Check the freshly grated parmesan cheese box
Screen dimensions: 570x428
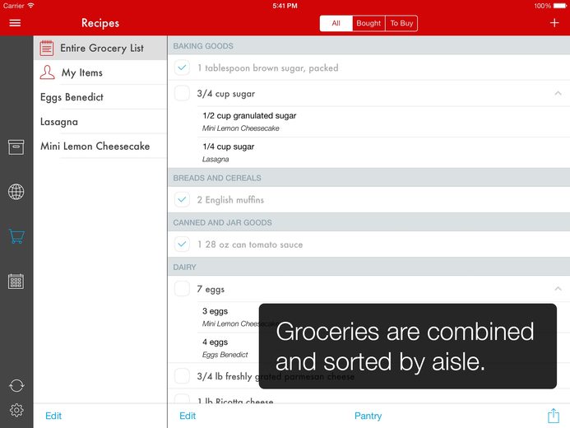tap(182, 376)
